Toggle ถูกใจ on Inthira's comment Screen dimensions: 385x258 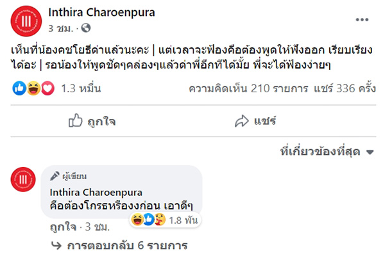[62, 227]
